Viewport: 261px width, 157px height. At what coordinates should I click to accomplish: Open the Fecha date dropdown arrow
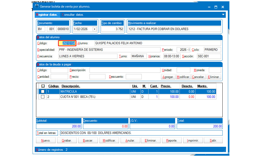94,29
